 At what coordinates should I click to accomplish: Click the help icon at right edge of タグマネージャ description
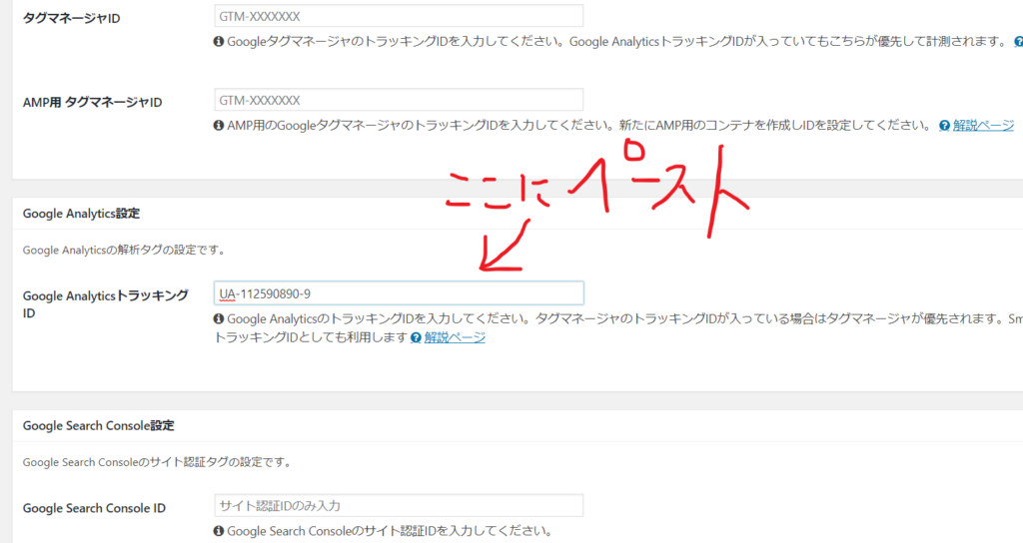(1018, 42)
